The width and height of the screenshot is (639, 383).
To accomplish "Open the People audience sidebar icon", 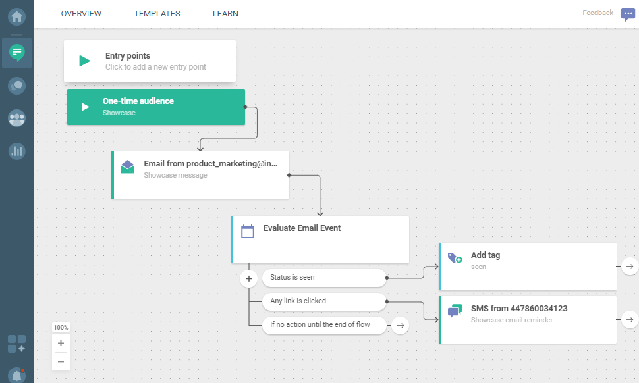I will (17, 118).
